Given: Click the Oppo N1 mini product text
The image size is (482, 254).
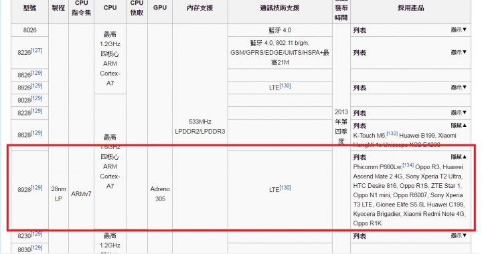Looking at the screenshot, I should point(372,195).
